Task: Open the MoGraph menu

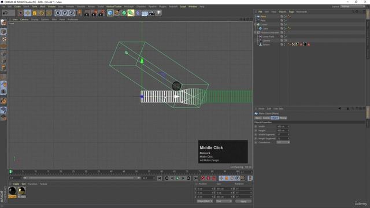Action: coord(129,6)
